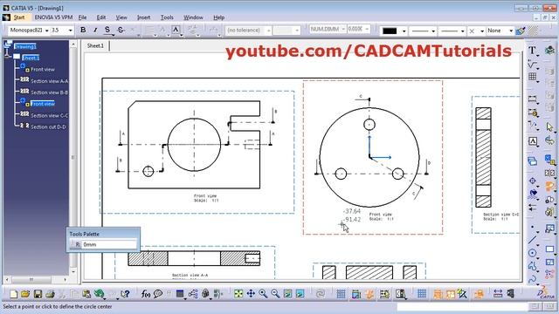559x314 pixels.
Task: Open the f(x) Formula tool
Action: (x=146, y=294)
